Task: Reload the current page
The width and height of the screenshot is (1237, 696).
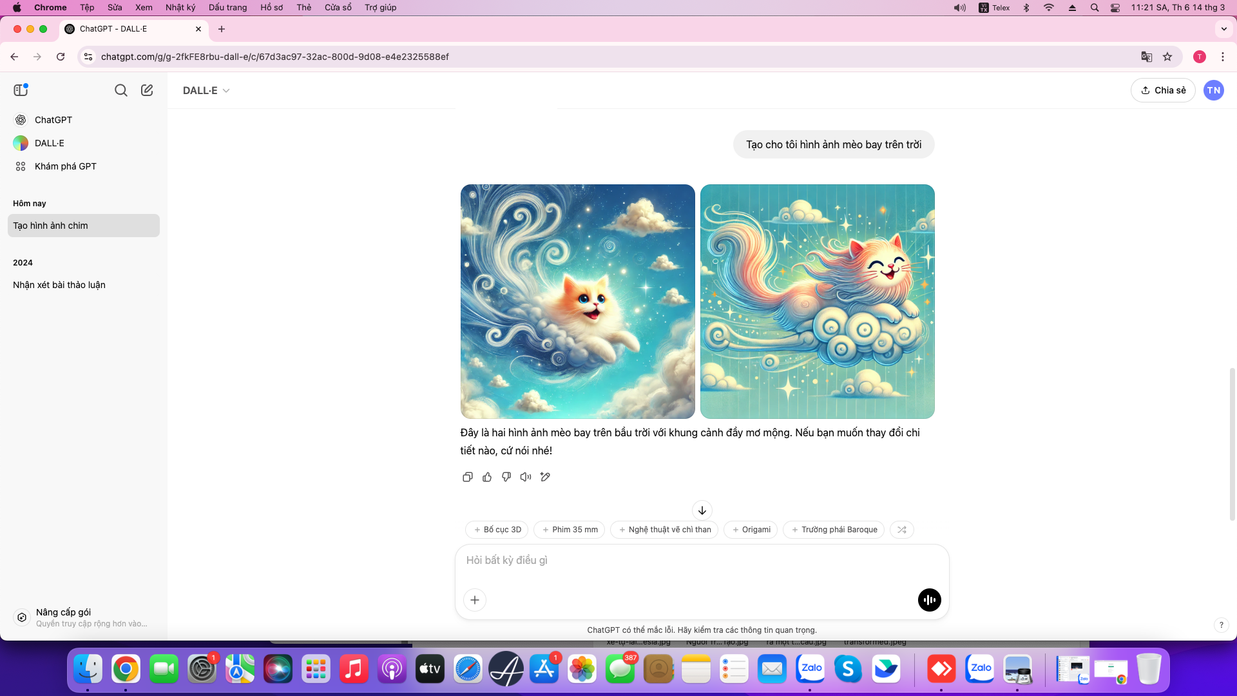Action: (x=61, y=57)
